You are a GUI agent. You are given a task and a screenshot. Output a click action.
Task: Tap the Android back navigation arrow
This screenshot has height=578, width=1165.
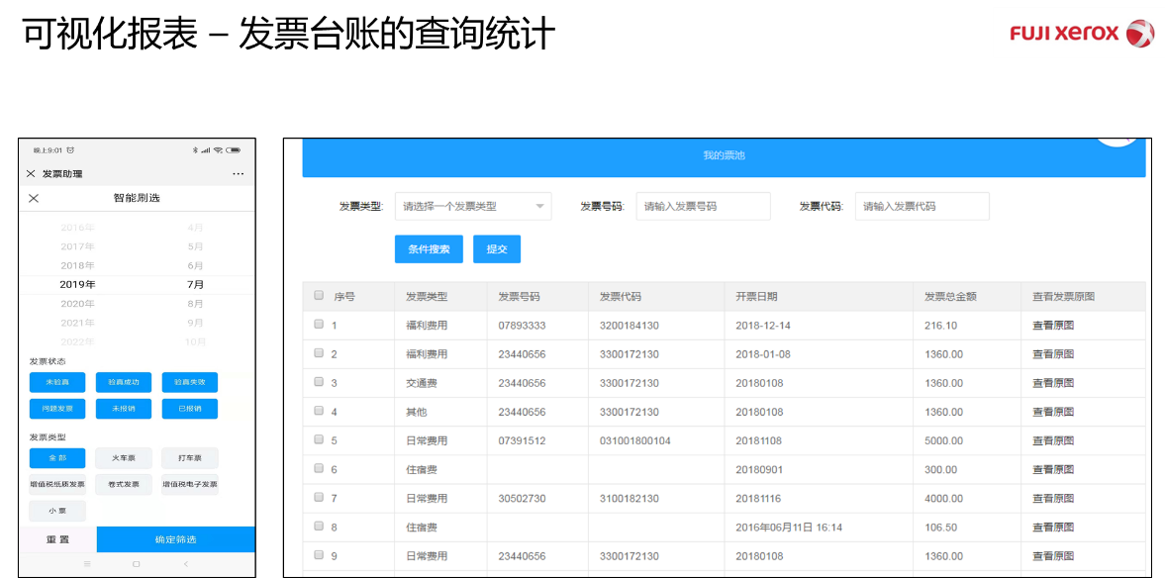[x=186, y=564]
